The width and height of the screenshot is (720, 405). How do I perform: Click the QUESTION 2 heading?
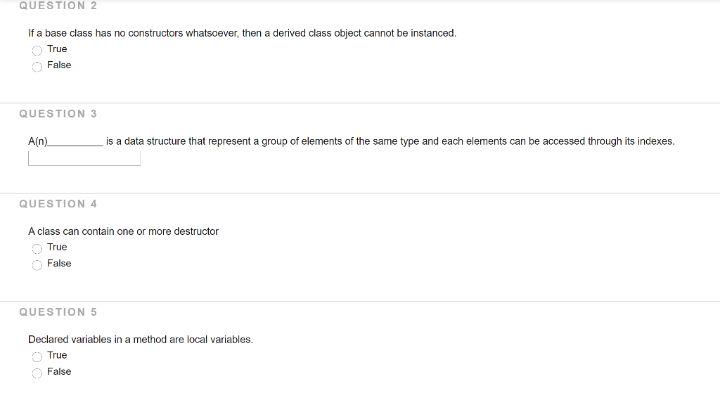click(x=58, y=6)
